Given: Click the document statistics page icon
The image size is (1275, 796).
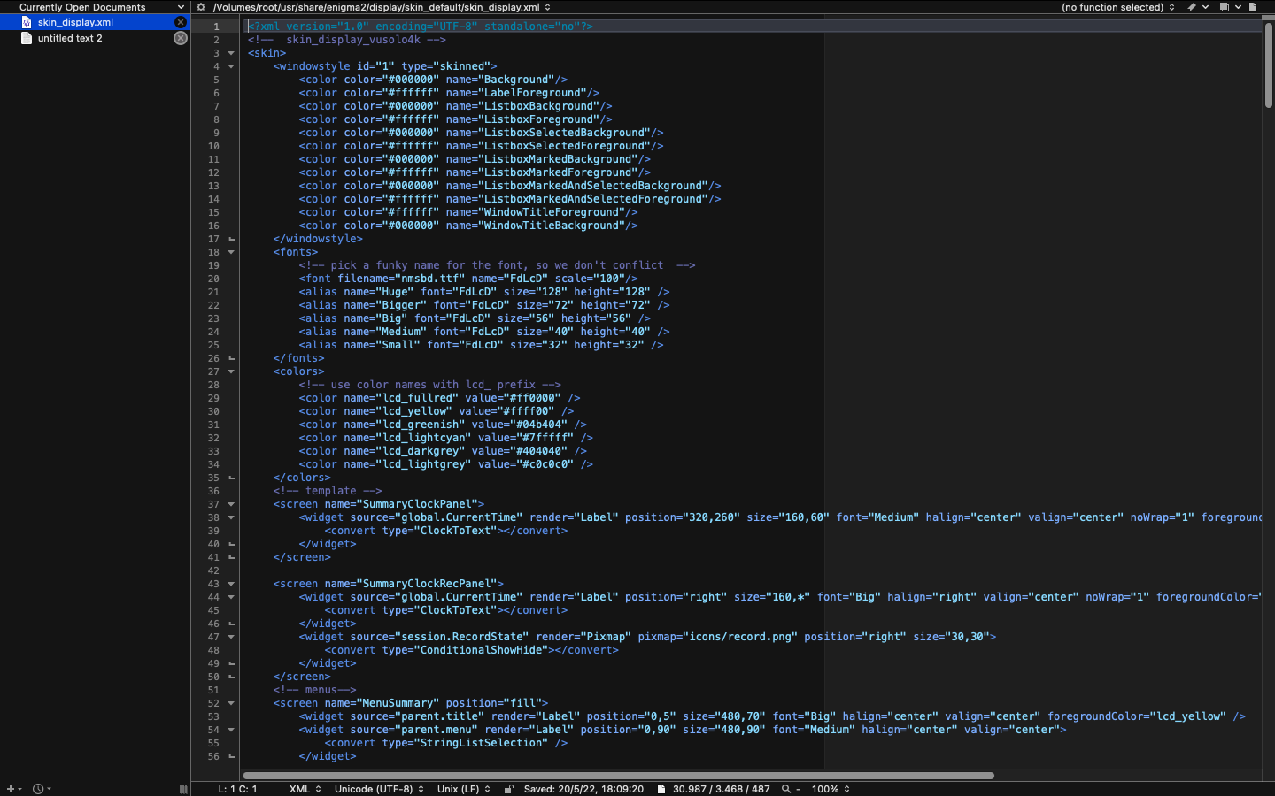Looking at the screenshot, I should coord(661,789).
